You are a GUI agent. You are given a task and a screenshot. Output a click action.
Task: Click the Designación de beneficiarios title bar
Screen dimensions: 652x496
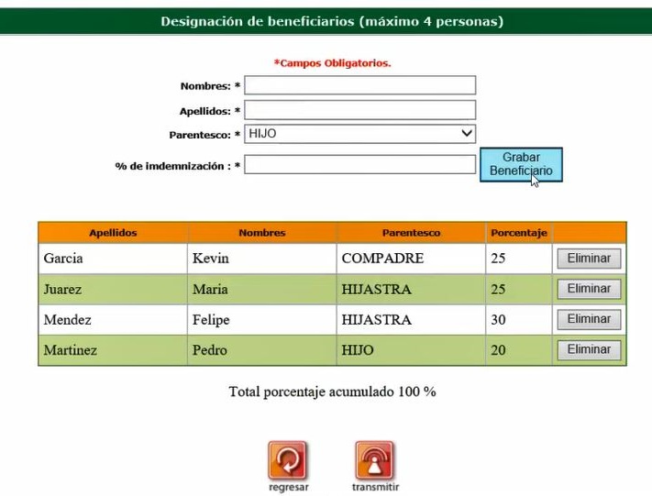click(x=332, y=21)
